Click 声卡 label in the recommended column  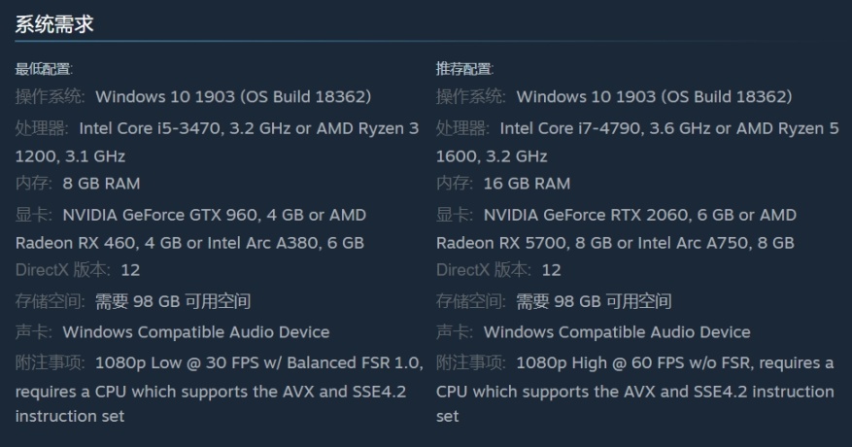pyautogui.click(x=455, y=332)
